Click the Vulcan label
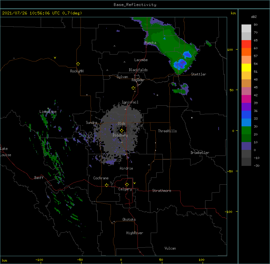 pyautogui.click(x=170, y=248)
